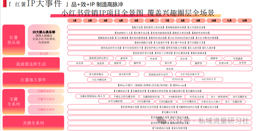Select the '宝藏礼物情报站-情人节' pill

tap(92, 96)
